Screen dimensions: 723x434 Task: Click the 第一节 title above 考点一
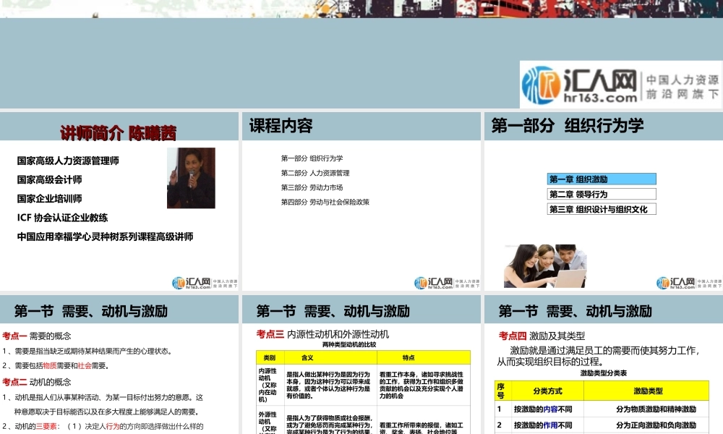click(x=91, y=311)
